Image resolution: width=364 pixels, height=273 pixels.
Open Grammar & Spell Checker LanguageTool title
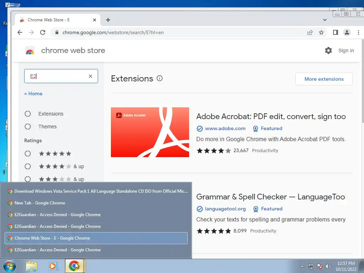tap(271, 197)
